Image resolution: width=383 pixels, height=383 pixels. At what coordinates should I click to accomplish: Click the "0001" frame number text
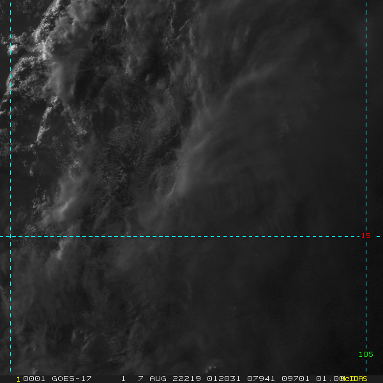(34, 379)
